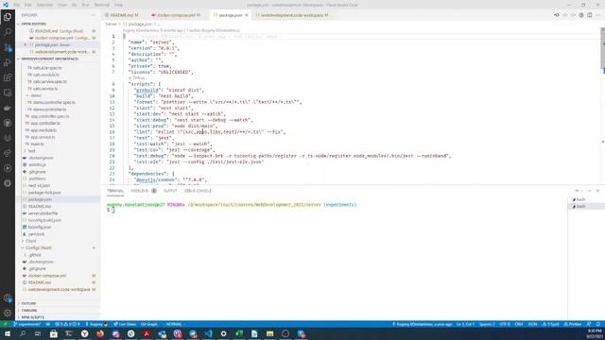
Task: Click the remote window indicator in status bar
Action: pyautogui.click(x=5, y=324)
